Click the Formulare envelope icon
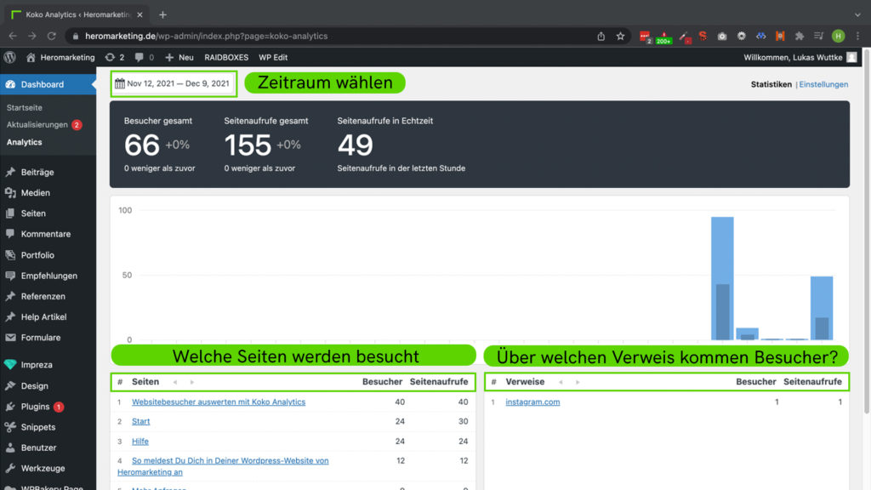Screen dimensions: 871x490 tap(10, 337)
